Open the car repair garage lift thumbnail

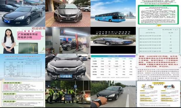click(68, 40)
